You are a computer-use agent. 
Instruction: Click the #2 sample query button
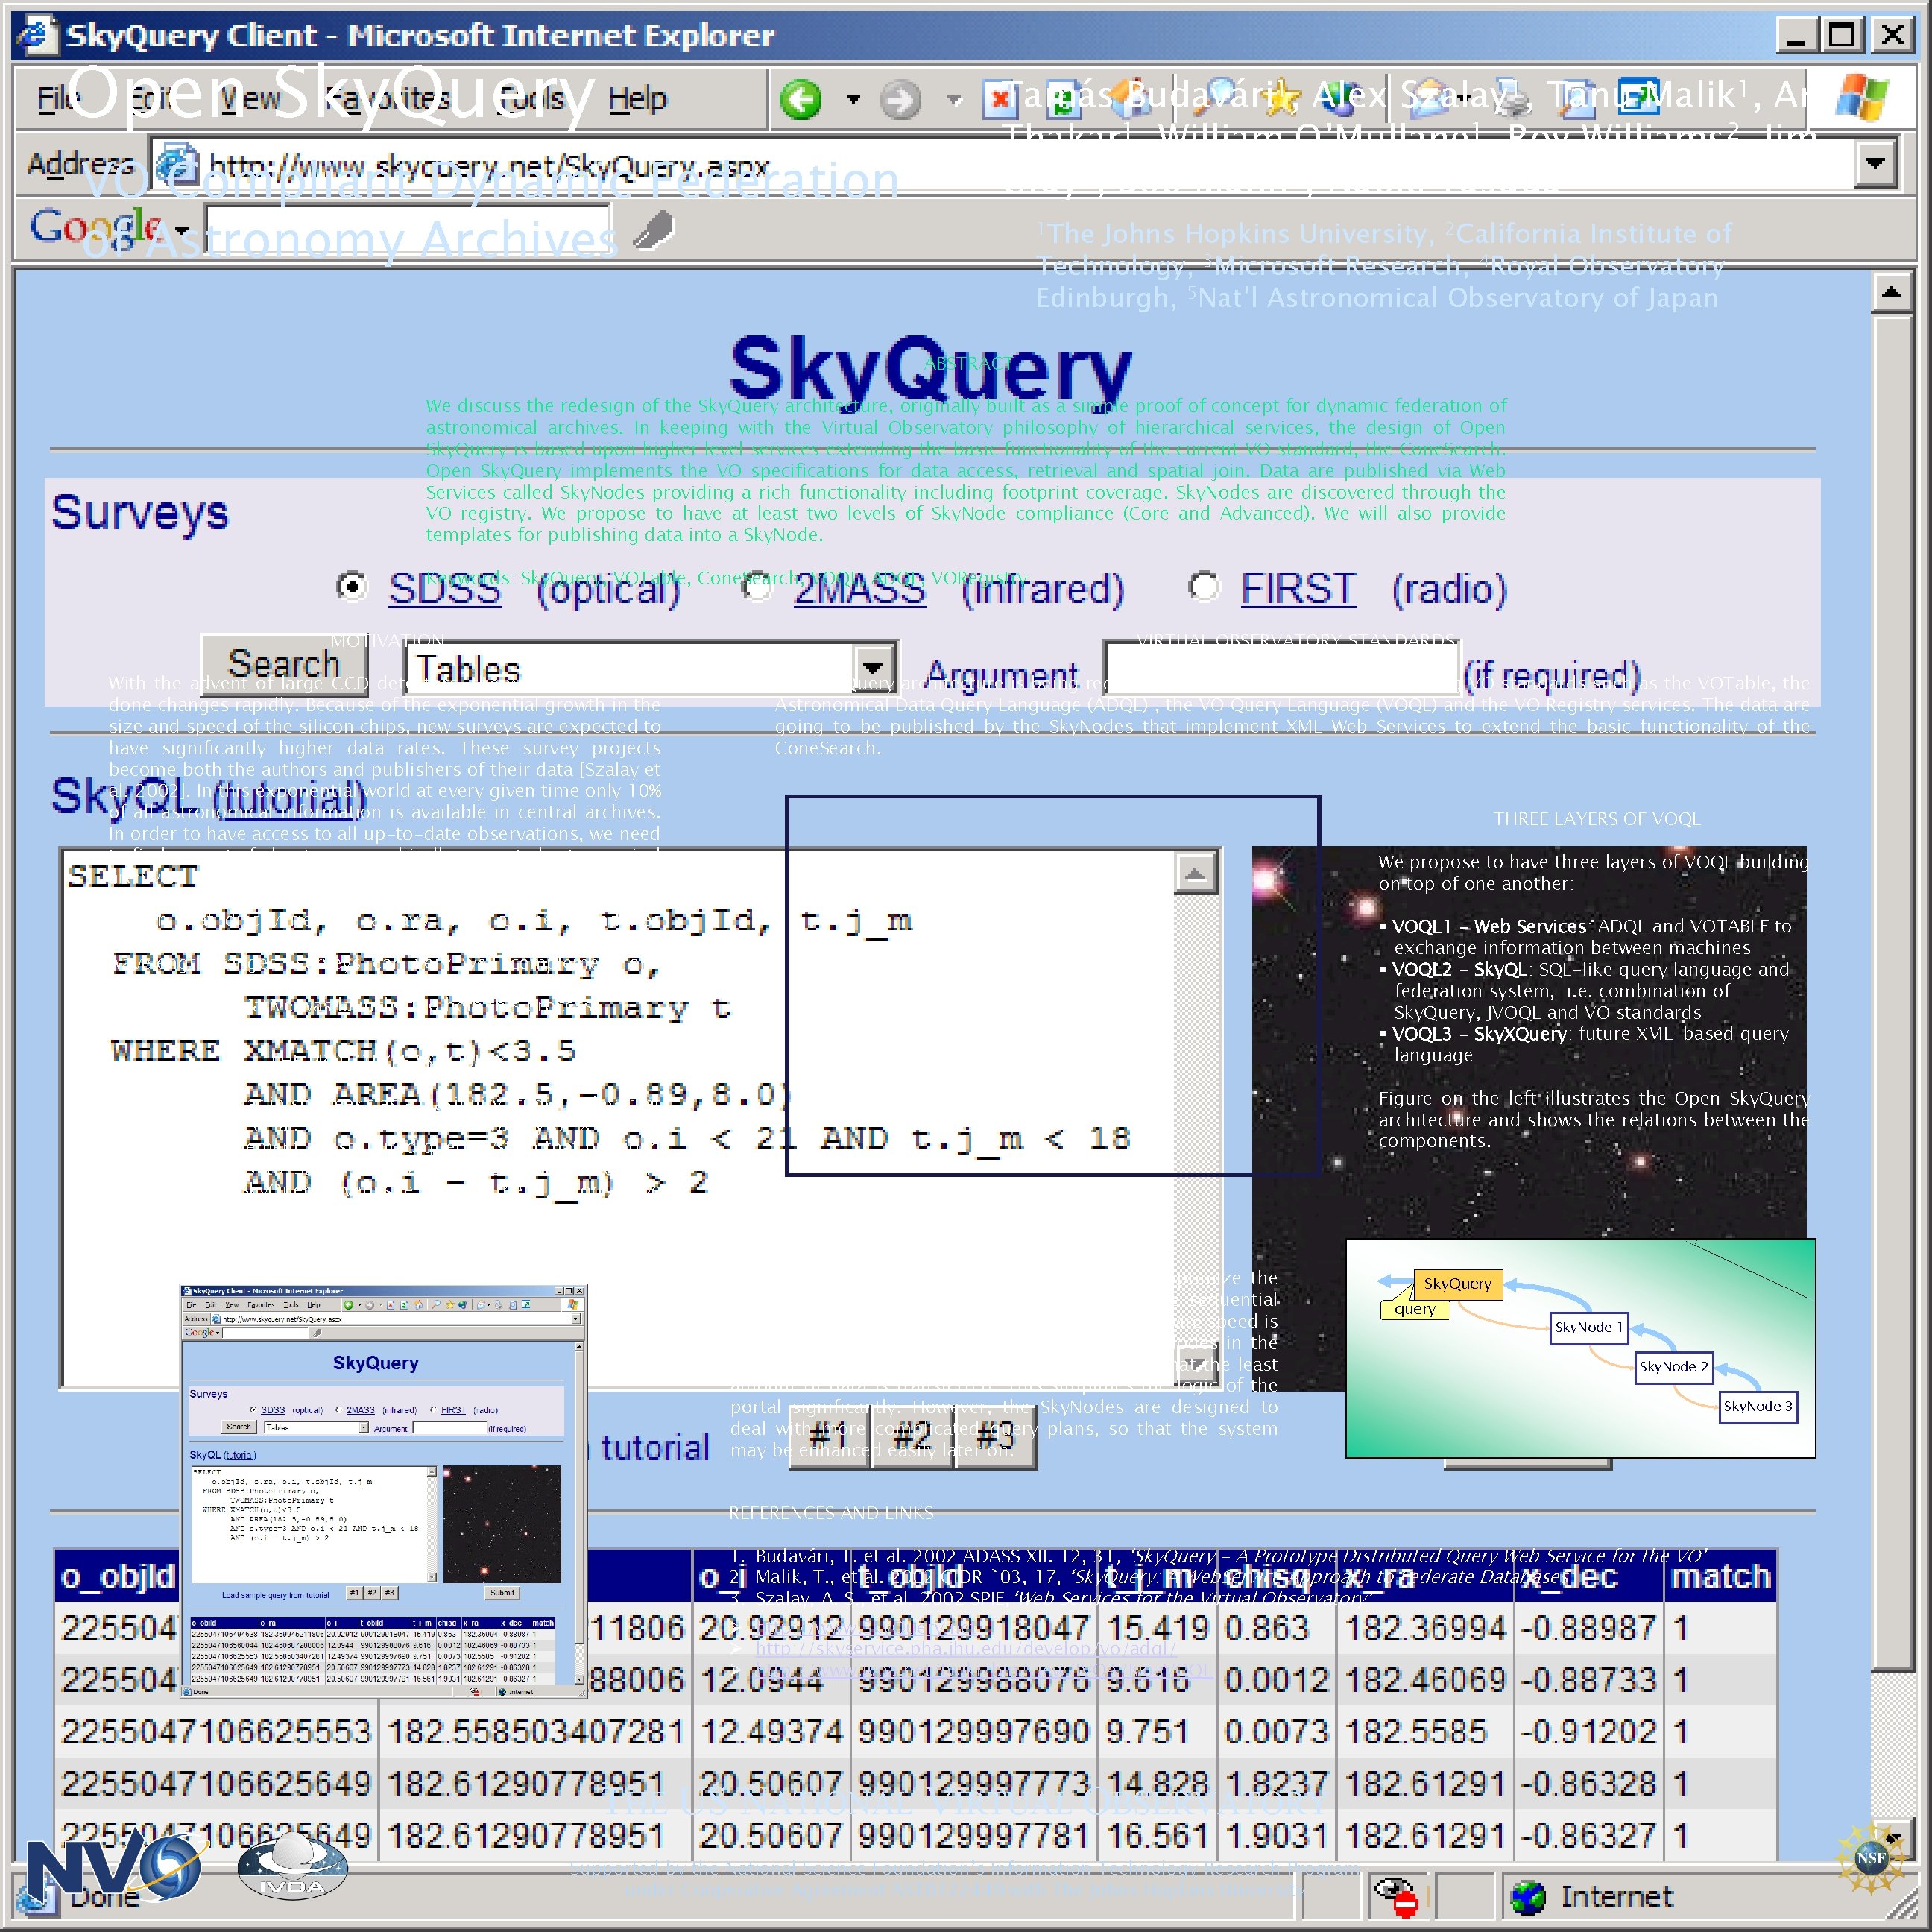(x=912, y=1438)
